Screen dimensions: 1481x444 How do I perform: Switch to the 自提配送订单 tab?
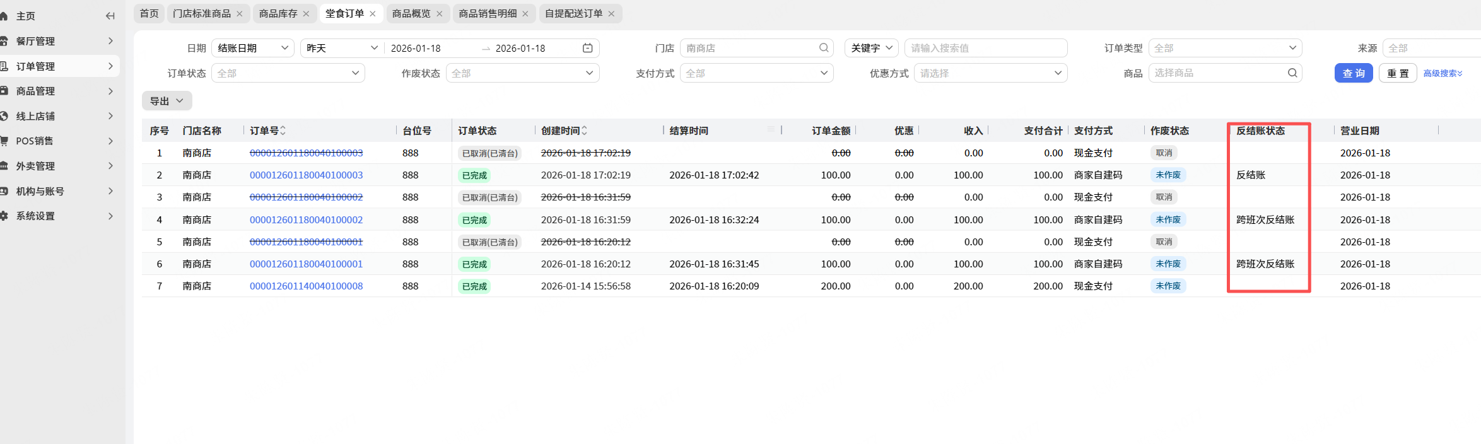coord(573,13)
